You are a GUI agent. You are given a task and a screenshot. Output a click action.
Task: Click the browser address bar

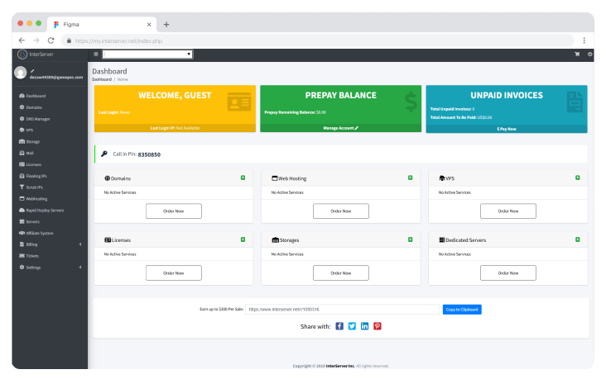click(318, 40)
